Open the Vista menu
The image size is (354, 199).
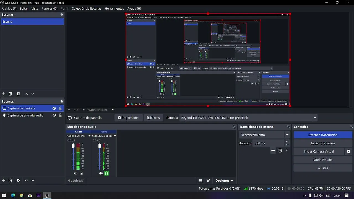35,9
